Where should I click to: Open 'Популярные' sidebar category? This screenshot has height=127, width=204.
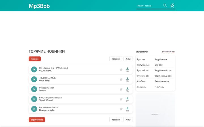pyautogui.click(x=143, y=65)
